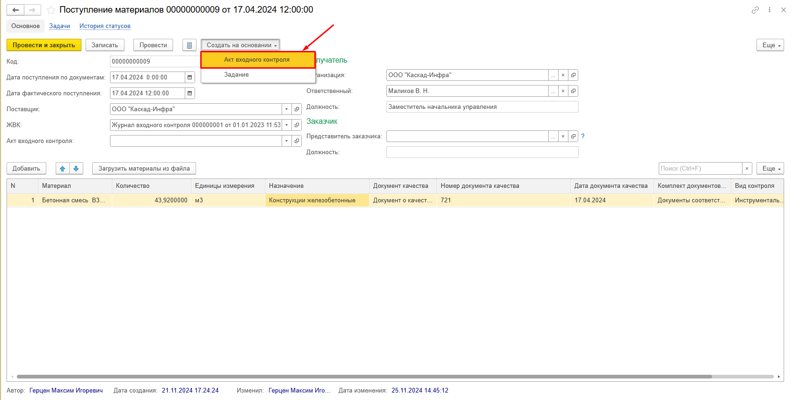Open the Акт входного контроля field dropdown
Viewport: 793px width, 400px height.
pos(286,141)
